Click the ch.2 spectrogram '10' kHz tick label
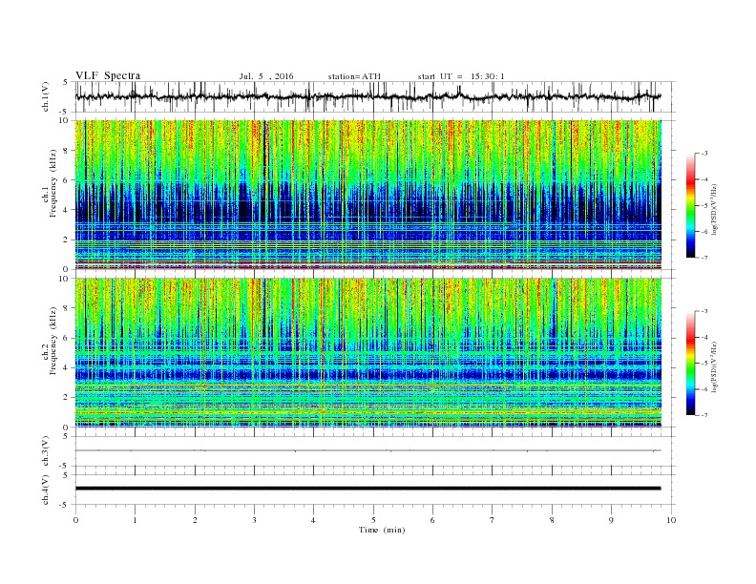The width and height of the screenshot is (756, 584). tap(65, 279)
